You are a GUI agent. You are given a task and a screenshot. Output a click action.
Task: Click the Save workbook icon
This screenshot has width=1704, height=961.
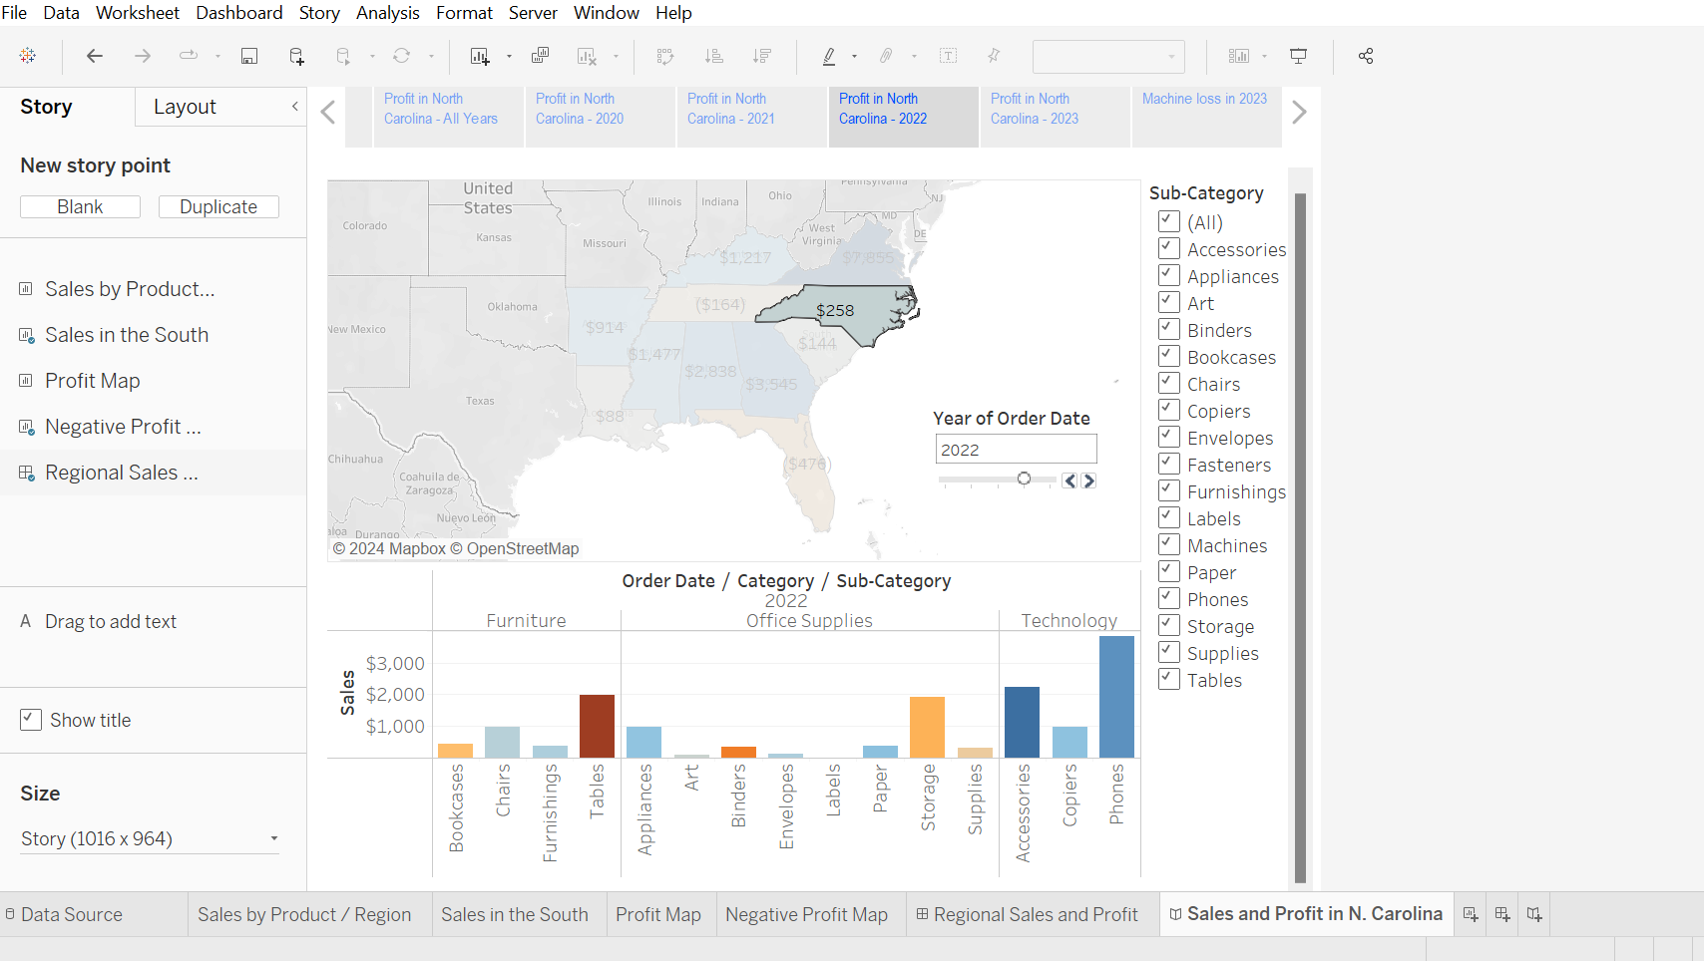tap(249, 56)
